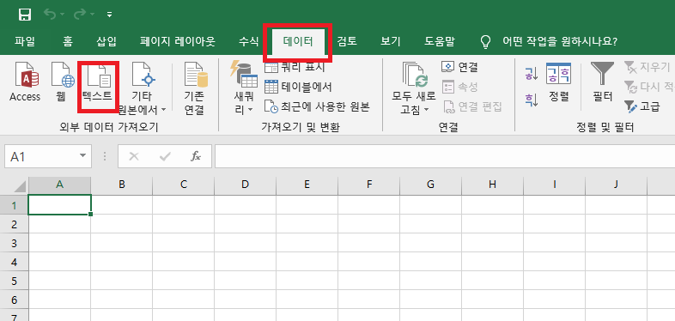Image resolution: width=675 pixels, height=321 pixels.
Task: Click 최근에 사용한 원본 button
Action: 317,106
